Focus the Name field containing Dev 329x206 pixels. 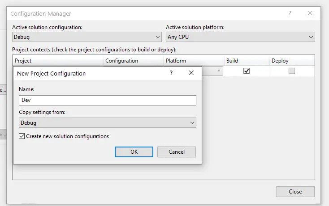pyautogui.click(x=108, y=101)
